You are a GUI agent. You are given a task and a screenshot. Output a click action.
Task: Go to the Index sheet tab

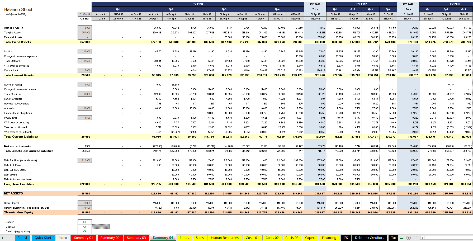click(x=63, y=238)
